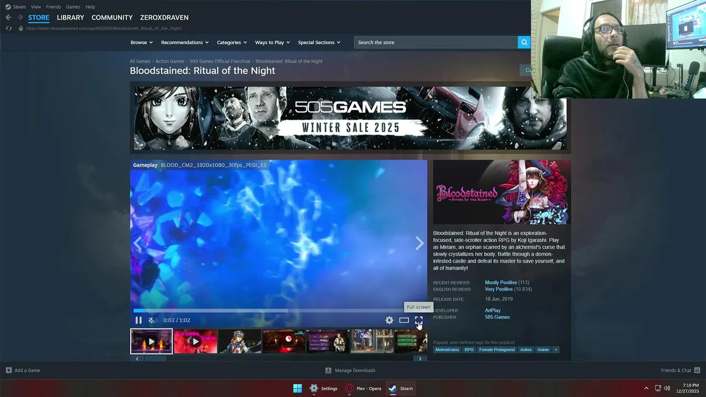Open the taskbar volume control
The height and width of the screenshot is (397, 706).
tap(667, 388)
